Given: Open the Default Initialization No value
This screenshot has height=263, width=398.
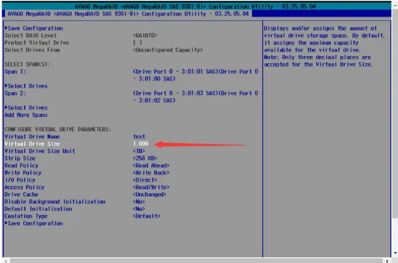Looking at the screenshot, I should (x=139, y=209).
